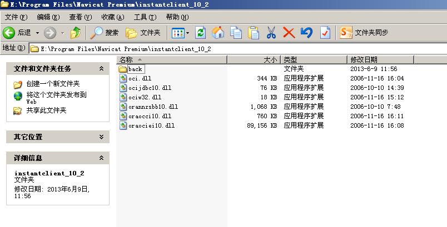Sort by the 名称 column header

point(172,60)
